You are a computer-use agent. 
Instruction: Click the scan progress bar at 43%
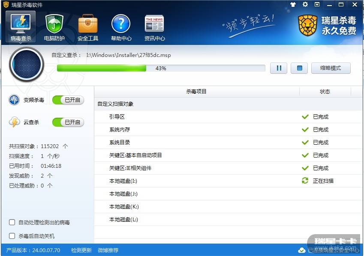click(x=161, y=68)
